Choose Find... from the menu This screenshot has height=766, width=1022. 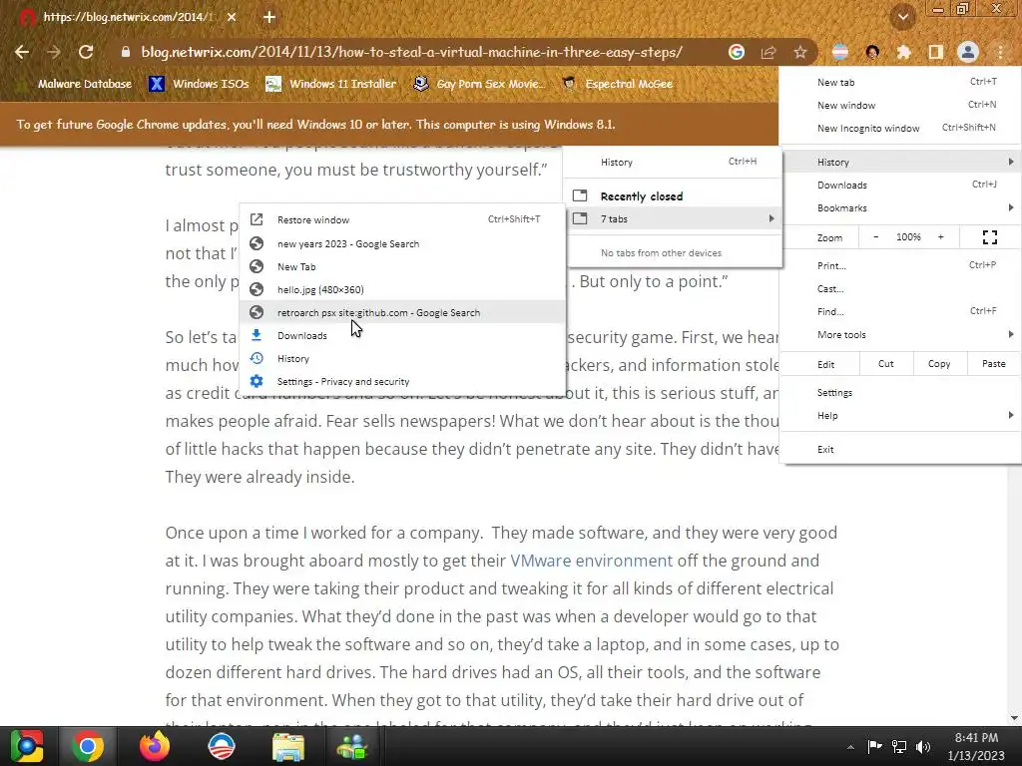(x=900, y=311)
